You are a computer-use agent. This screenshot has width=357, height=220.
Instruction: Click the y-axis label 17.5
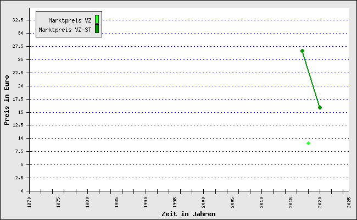point(18,100)
